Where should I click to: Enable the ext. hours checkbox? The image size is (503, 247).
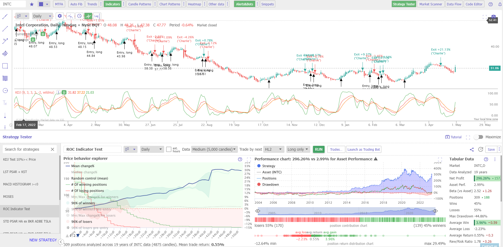point(169,149)
